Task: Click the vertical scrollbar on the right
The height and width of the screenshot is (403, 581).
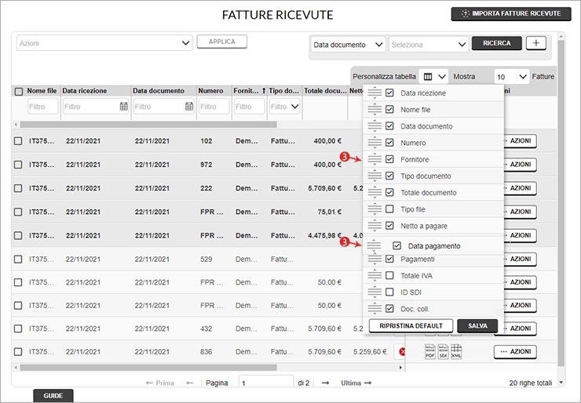Action: 561,201
